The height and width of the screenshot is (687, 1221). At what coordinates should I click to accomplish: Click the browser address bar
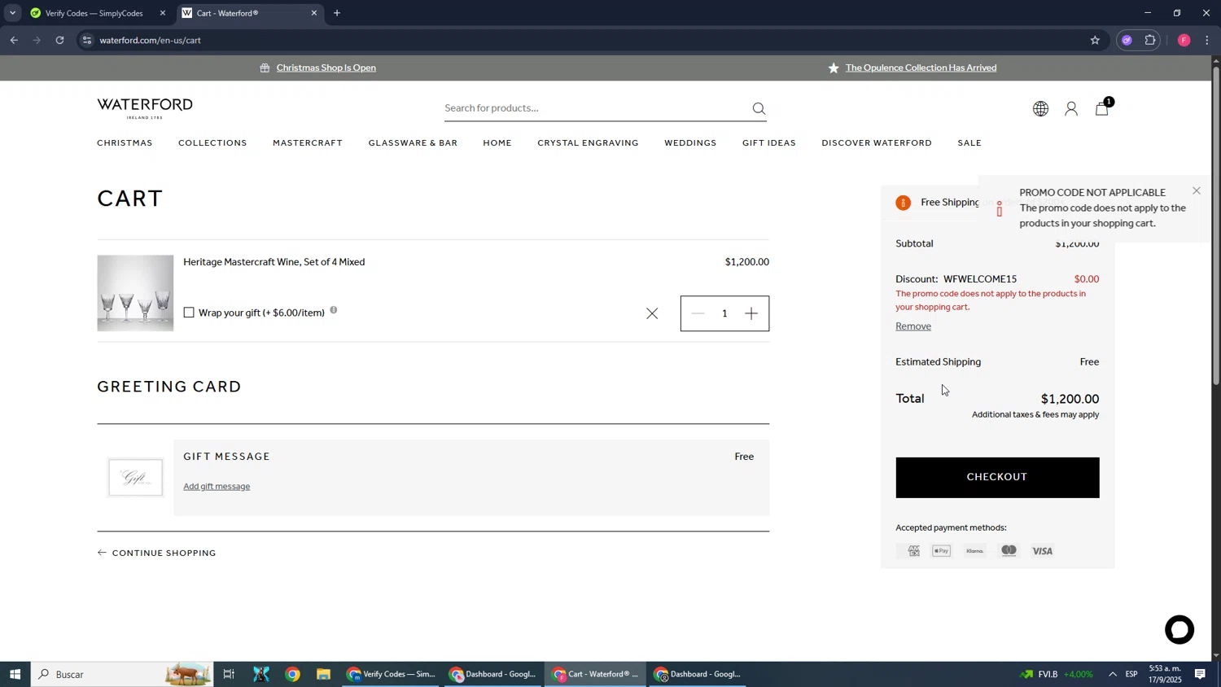pos(586,40)
